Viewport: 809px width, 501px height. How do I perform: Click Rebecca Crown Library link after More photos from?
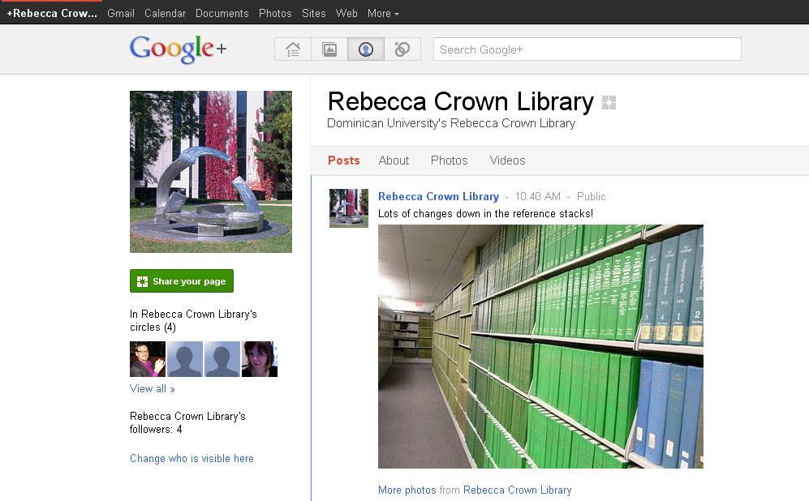coord(518,490)
